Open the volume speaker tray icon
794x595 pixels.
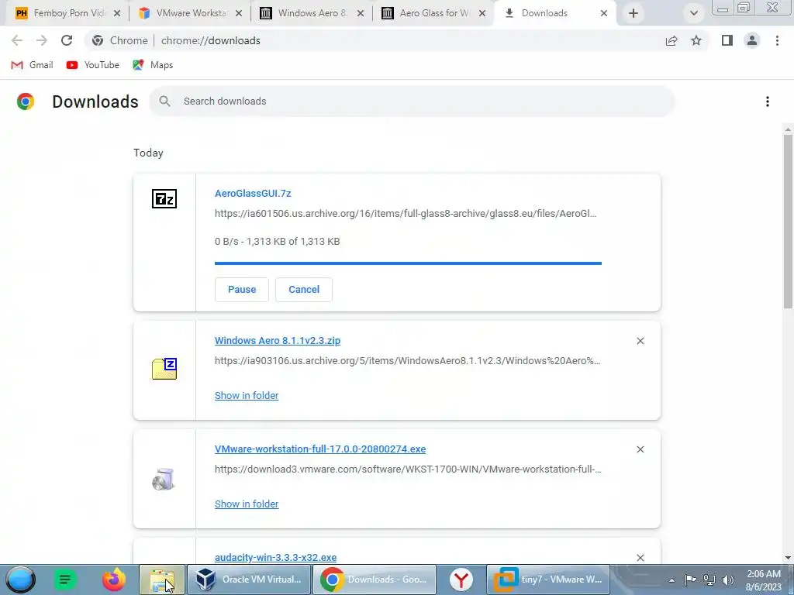[x=728, y=580]
